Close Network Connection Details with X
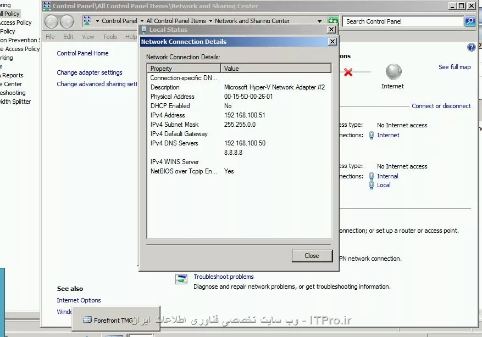 tap(333, 41)
